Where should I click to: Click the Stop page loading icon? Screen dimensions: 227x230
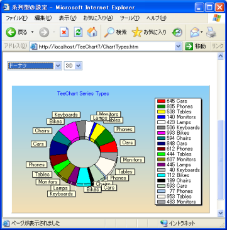[64, 33]
